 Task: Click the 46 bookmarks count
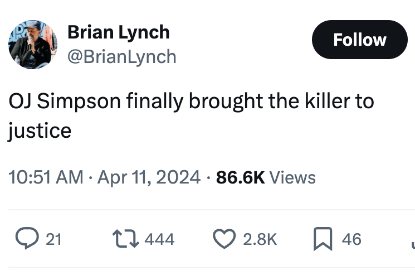tap(351, 239)
